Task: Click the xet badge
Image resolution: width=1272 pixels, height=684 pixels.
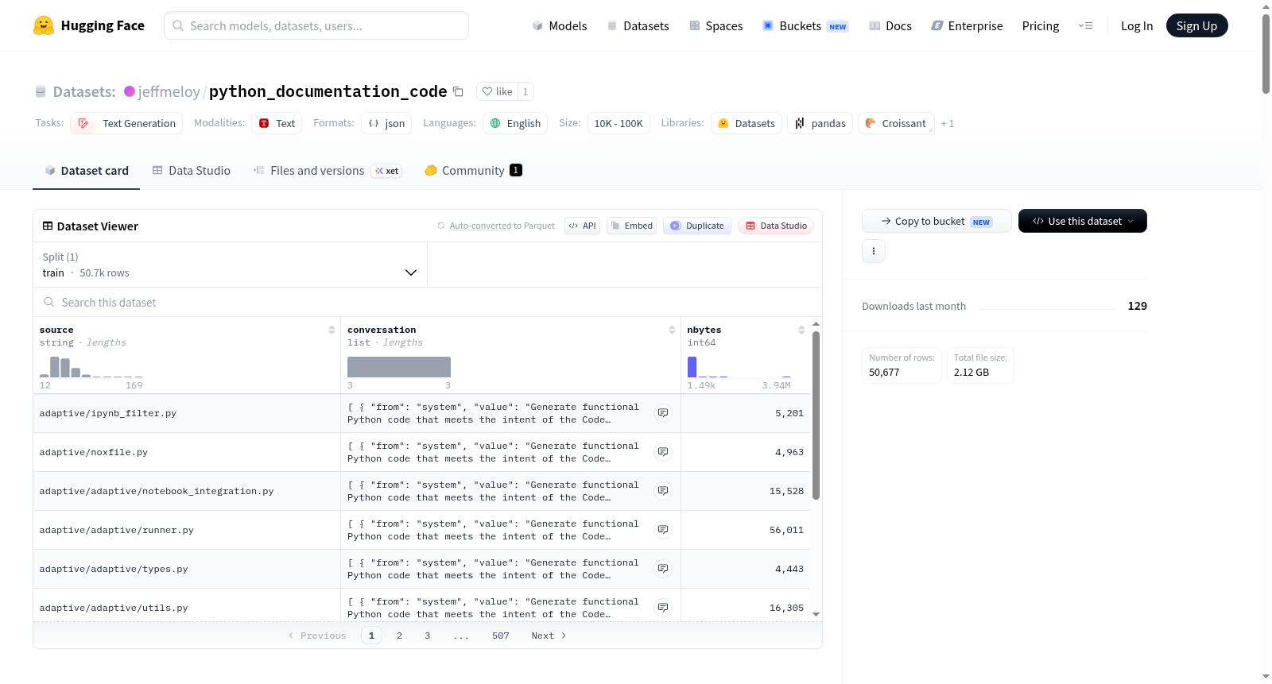Action: point(387,171)
